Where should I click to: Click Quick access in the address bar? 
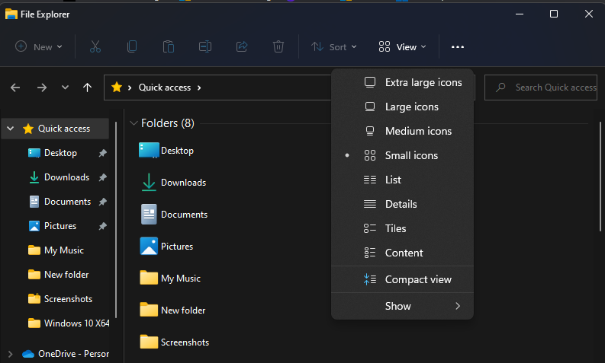[x=165, y=88]
